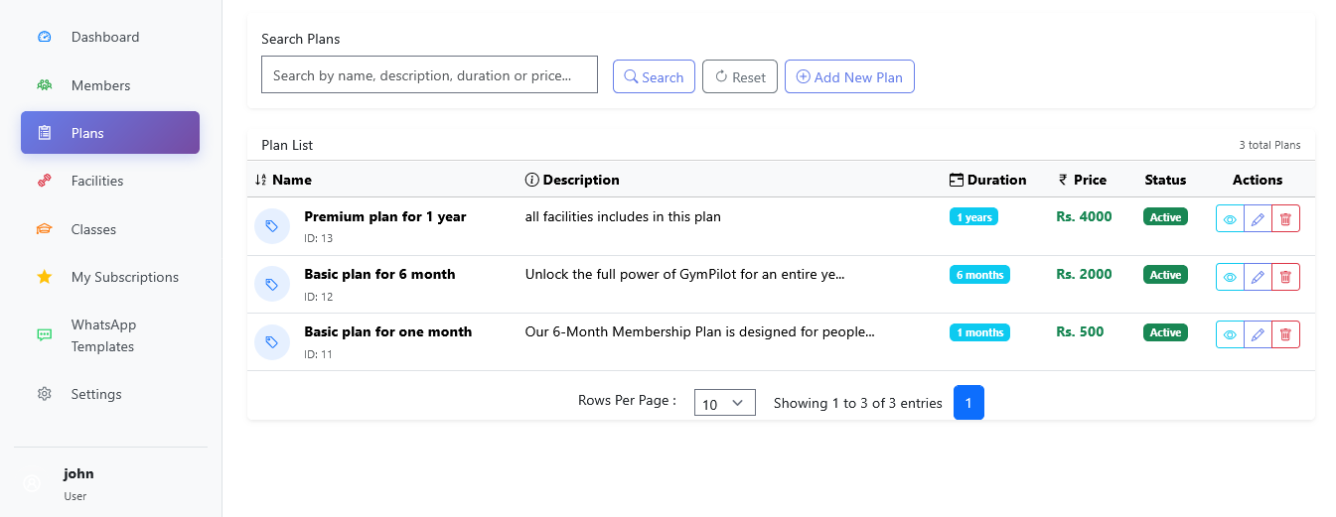This screenshot has height=517, width=1336.
Task: Click the My Subscriptions star icon
Action: 44,277
